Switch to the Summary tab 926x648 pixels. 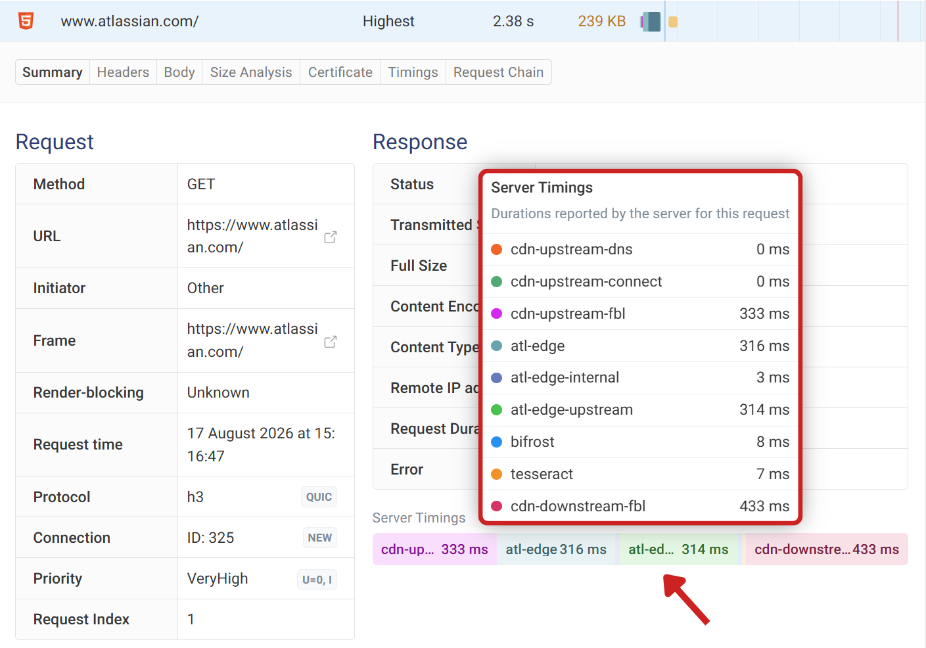[53, 72]
